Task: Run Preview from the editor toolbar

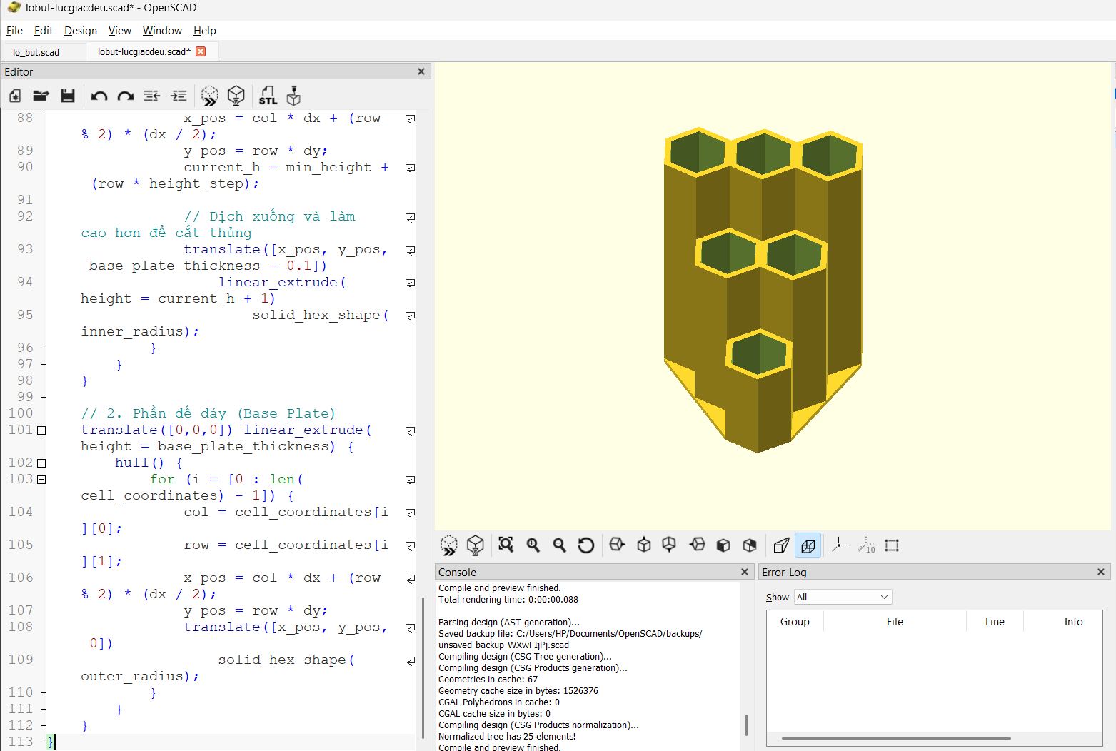Action: tap(209, 96)
